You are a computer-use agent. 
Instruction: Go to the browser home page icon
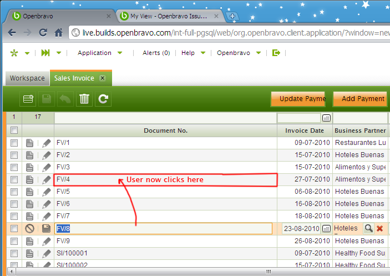click(58, 32)
